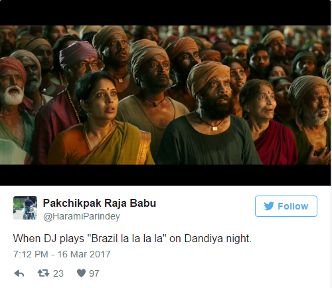Open the profile avatar thumbnail
Image resolution: width=332 pixels, height=288 pixels.
[x=25, y=208]
